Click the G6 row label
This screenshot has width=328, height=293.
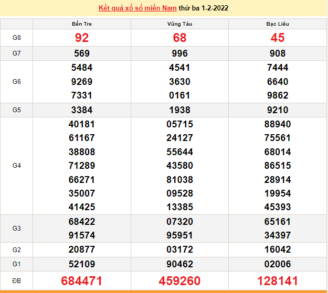coord(17,82)
